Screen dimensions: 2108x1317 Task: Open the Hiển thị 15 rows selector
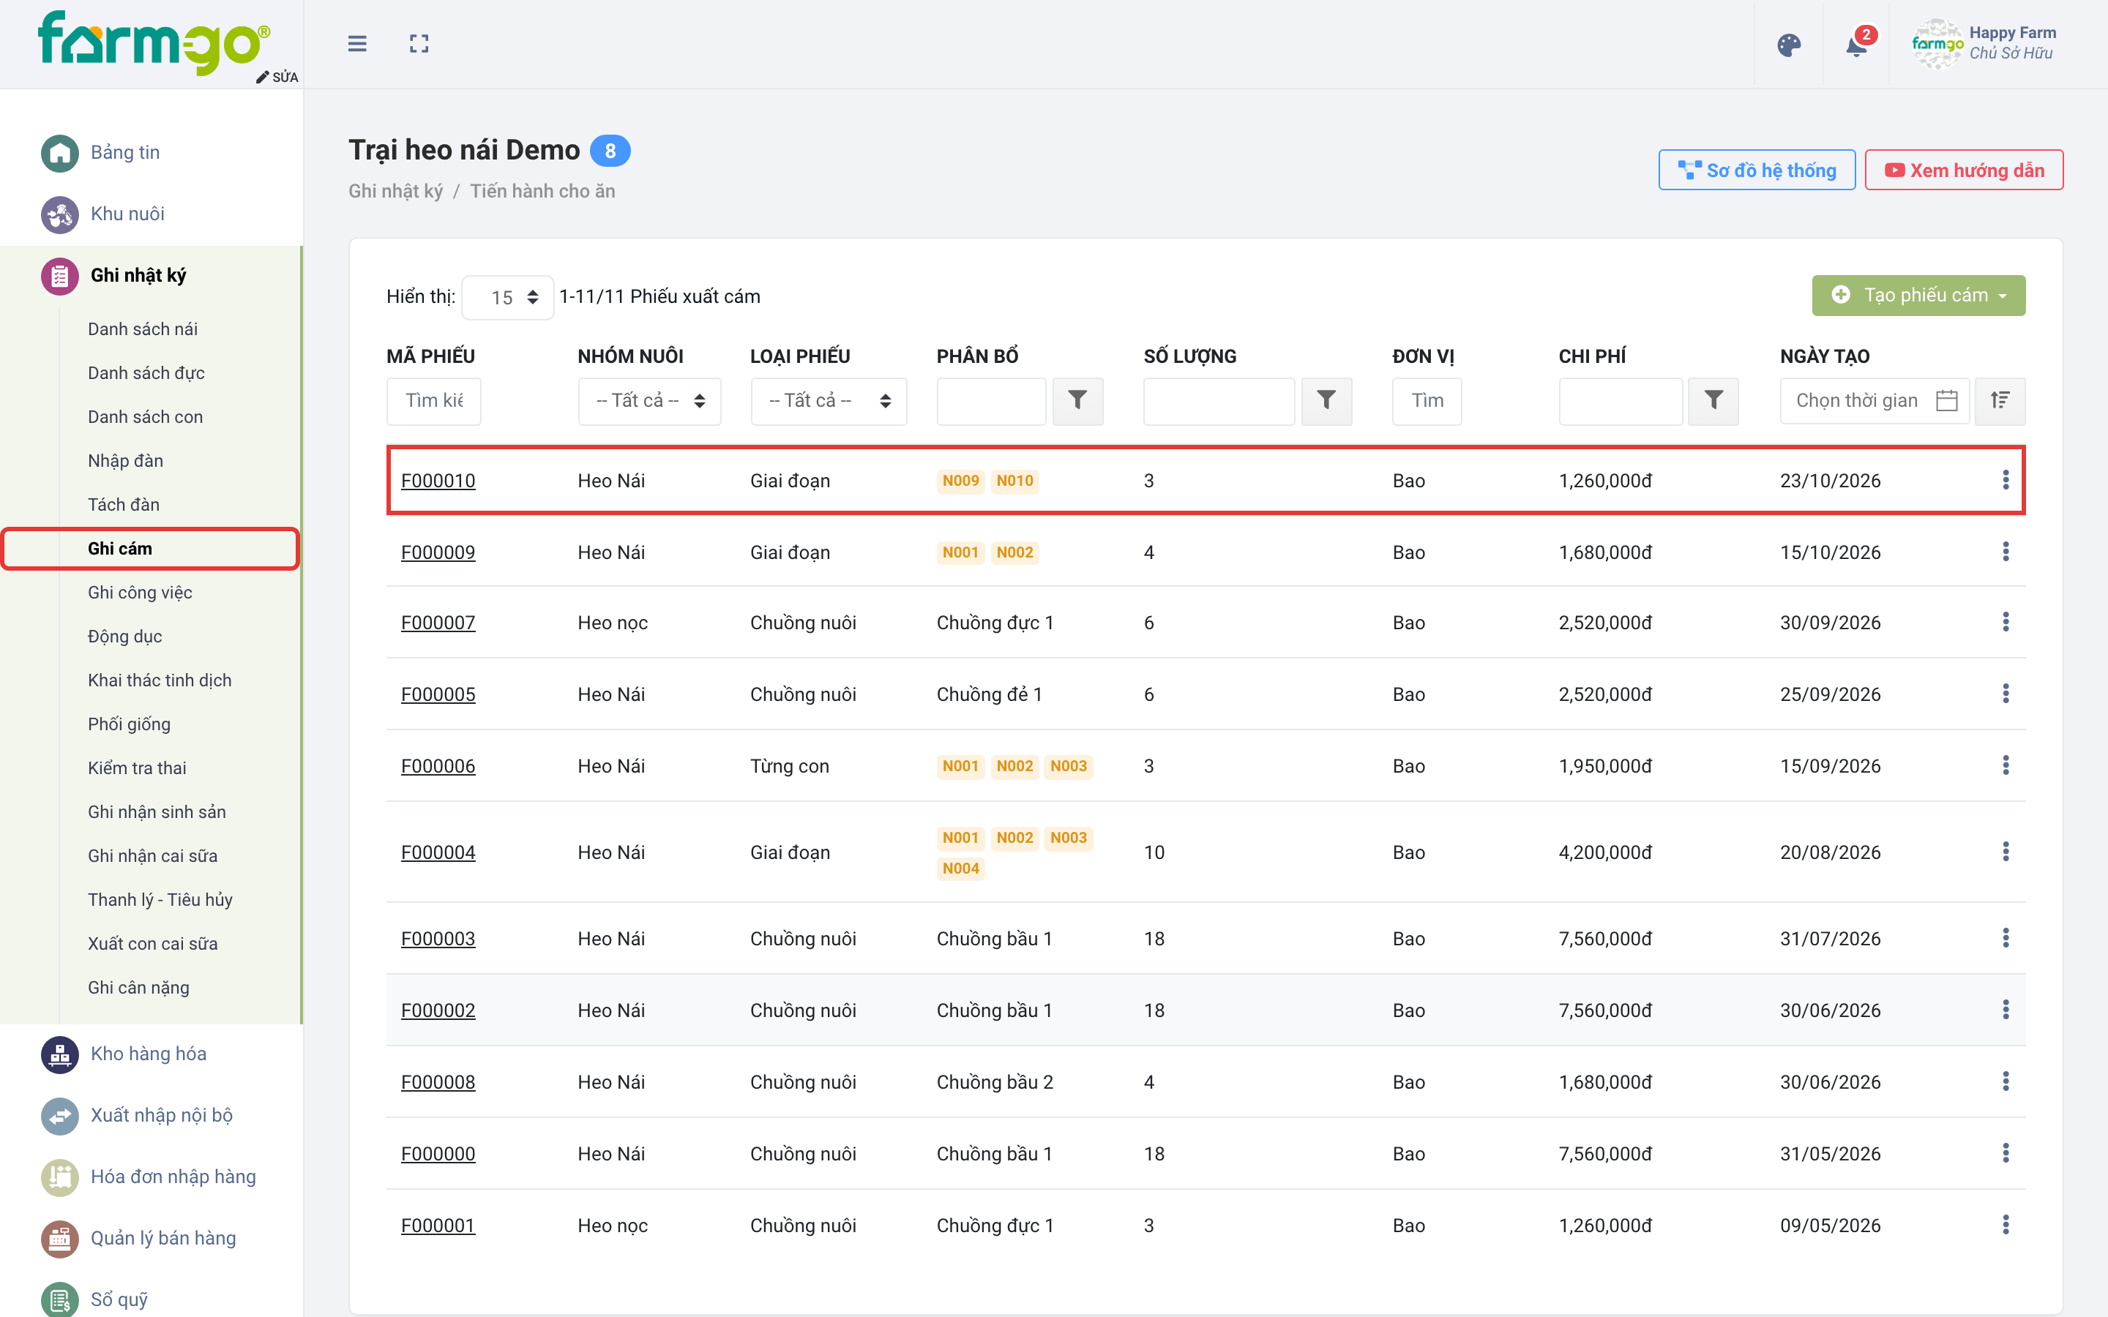tap(508, 298)
